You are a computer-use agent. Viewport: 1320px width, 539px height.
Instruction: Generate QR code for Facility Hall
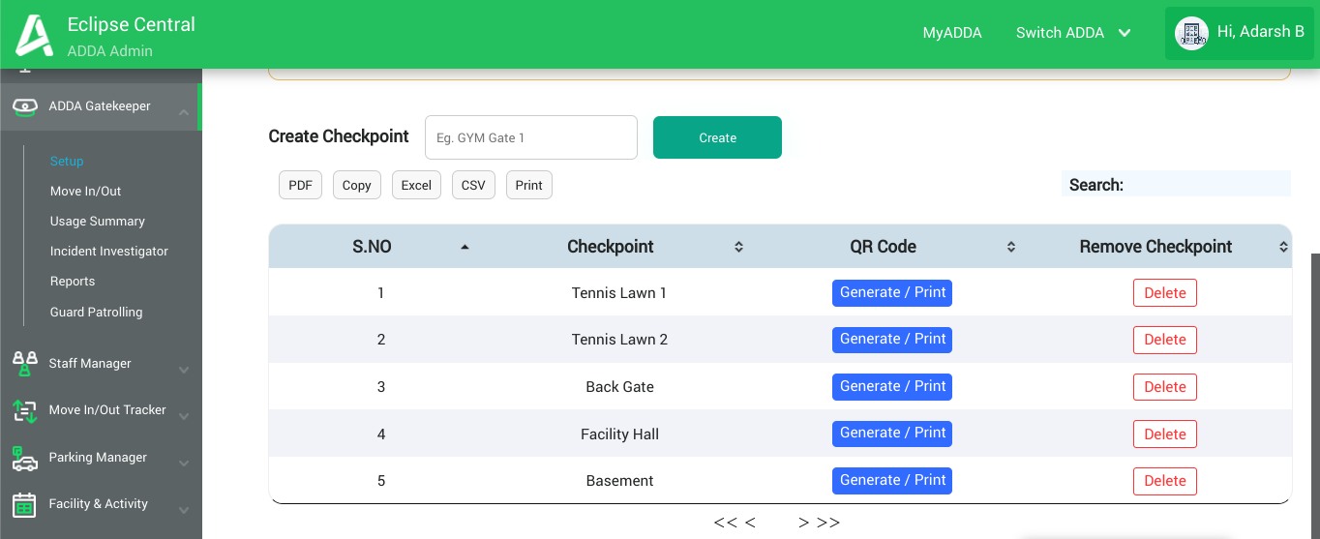tap(891, 434)
